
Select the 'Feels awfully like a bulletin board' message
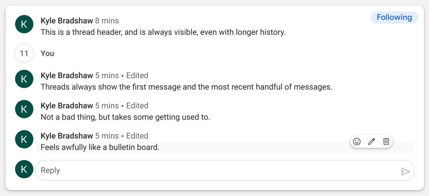tap(100, 147)
